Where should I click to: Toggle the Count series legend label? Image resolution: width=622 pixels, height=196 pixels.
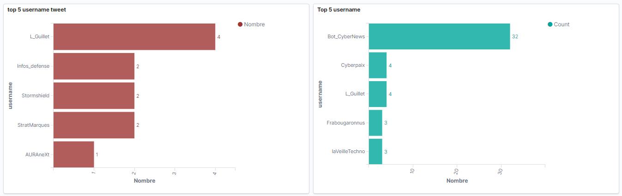point(562,24)
